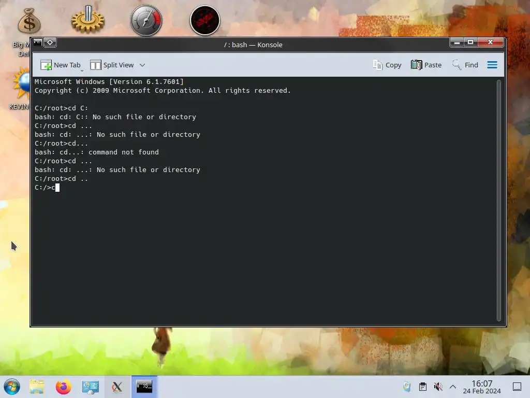This screenshot has height=398, width=530.
Task: Expand the New Tab dropdown arrow
Action: (x=82, y=70)
